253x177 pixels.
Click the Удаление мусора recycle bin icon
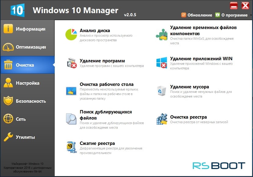(x=162, y=91)
